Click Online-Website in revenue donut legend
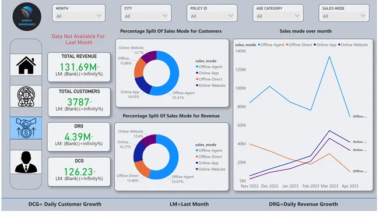 [x=210, y=169]
